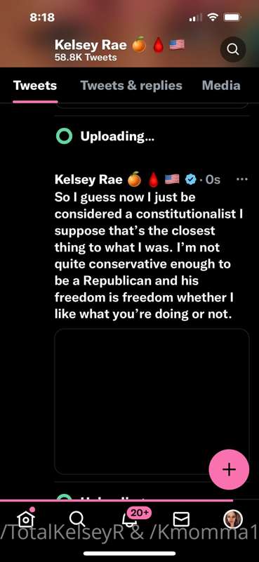
Task: Tap the pink upload progress bar
Action: click(116, 500)
